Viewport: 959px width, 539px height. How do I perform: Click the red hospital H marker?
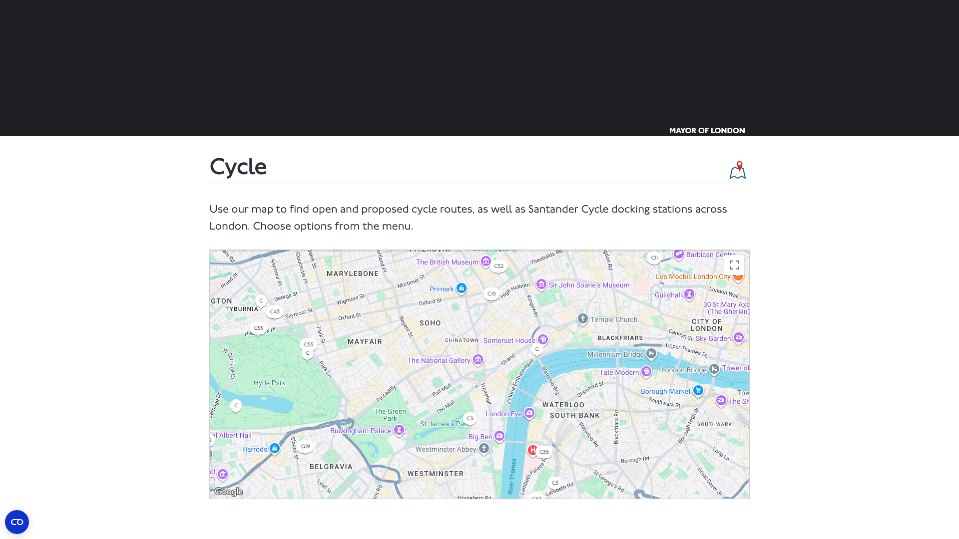click(x=532, y=450)
